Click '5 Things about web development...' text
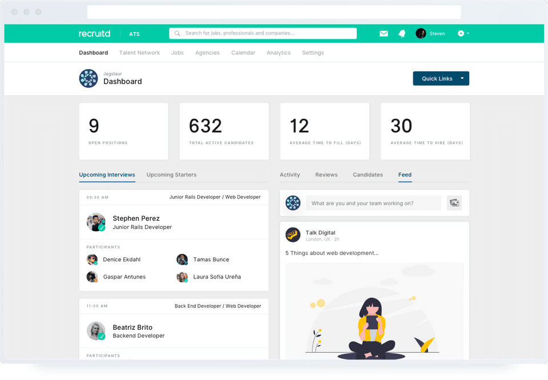548x380 pixels. pyautogui.click(x=332, y=253)
